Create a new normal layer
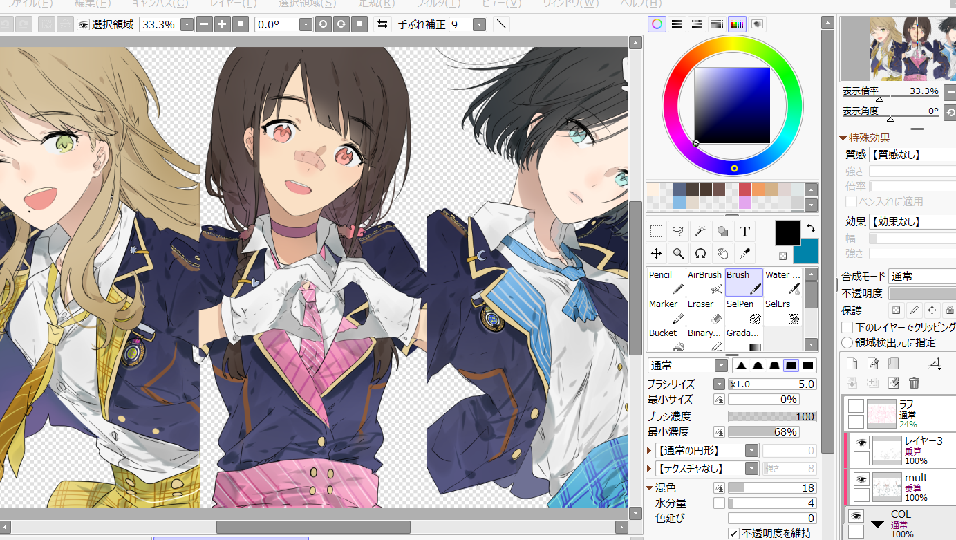 pos(852,364)
